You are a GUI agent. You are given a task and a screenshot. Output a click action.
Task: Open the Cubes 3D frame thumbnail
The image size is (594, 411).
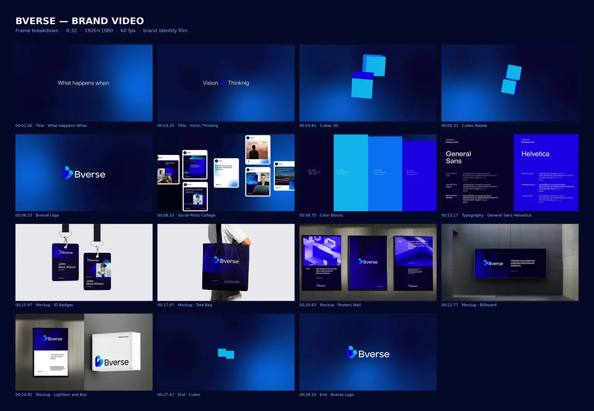tap(368, 83)
